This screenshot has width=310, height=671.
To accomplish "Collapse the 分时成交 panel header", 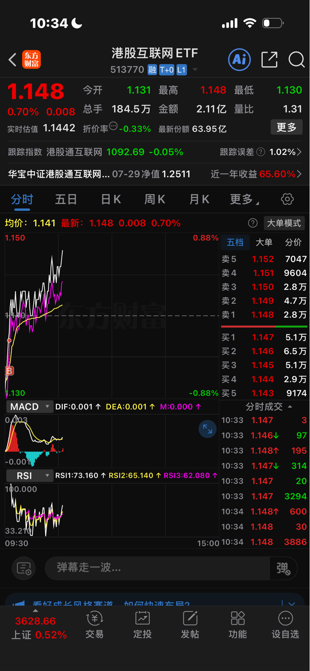I will click(269, 407).
